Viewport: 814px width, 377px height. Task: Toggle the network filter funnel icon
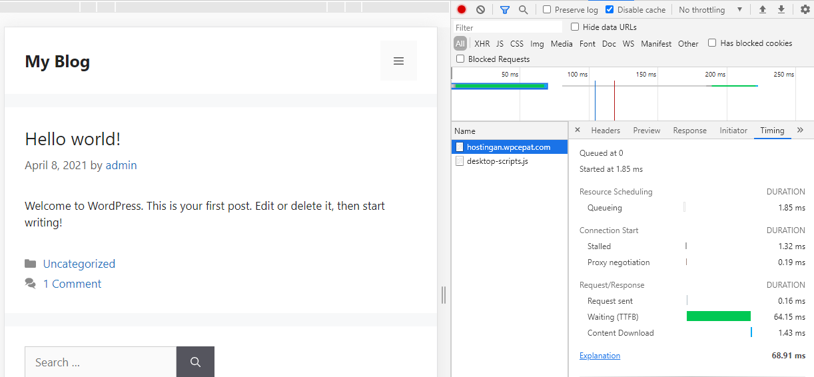[504, 10]
